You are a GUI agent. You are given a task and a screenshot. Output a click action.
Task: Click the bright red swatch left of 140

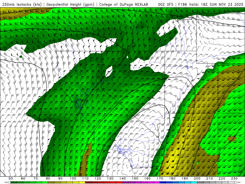click(x=119, y=182)
